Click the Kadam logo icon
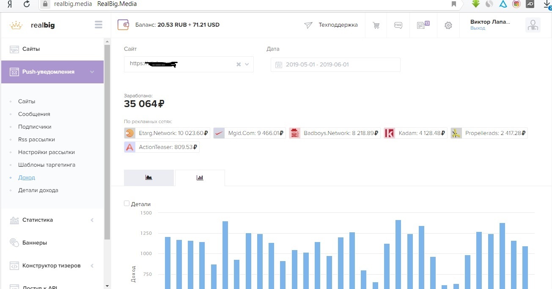This screenshot has height=289, width=552. (390, 133)
